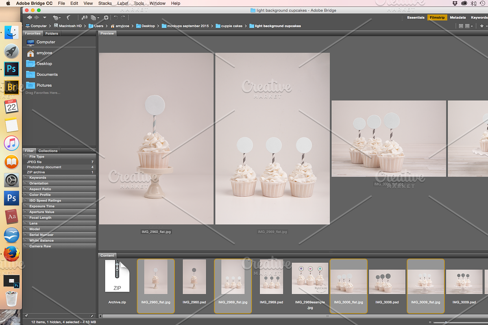Rotate 90° clockwise icon
The height and width of the screenshot is (325, 488).
click(x=123, y=17)
